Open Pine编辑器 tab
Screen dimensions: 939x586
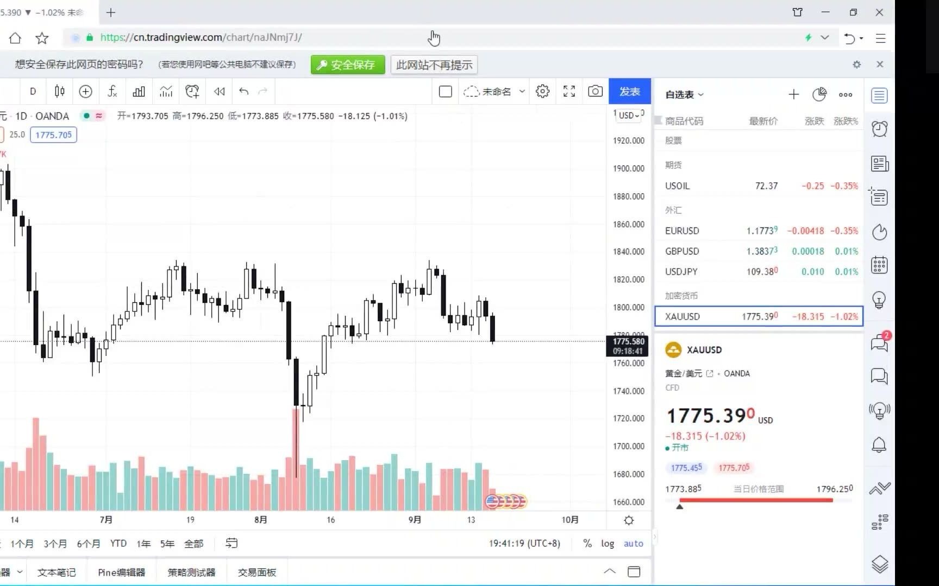coord(122,572)
